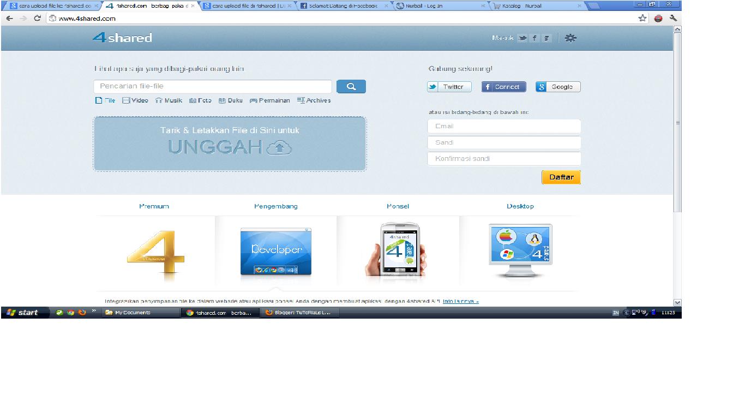Open the Windows start menu
This screenshot has width=745, height=419.
pos(24,313)
